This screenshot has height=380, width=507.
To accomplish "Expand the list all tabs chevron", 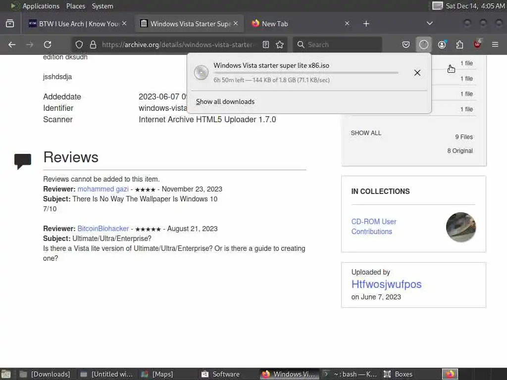I will 429,23.
